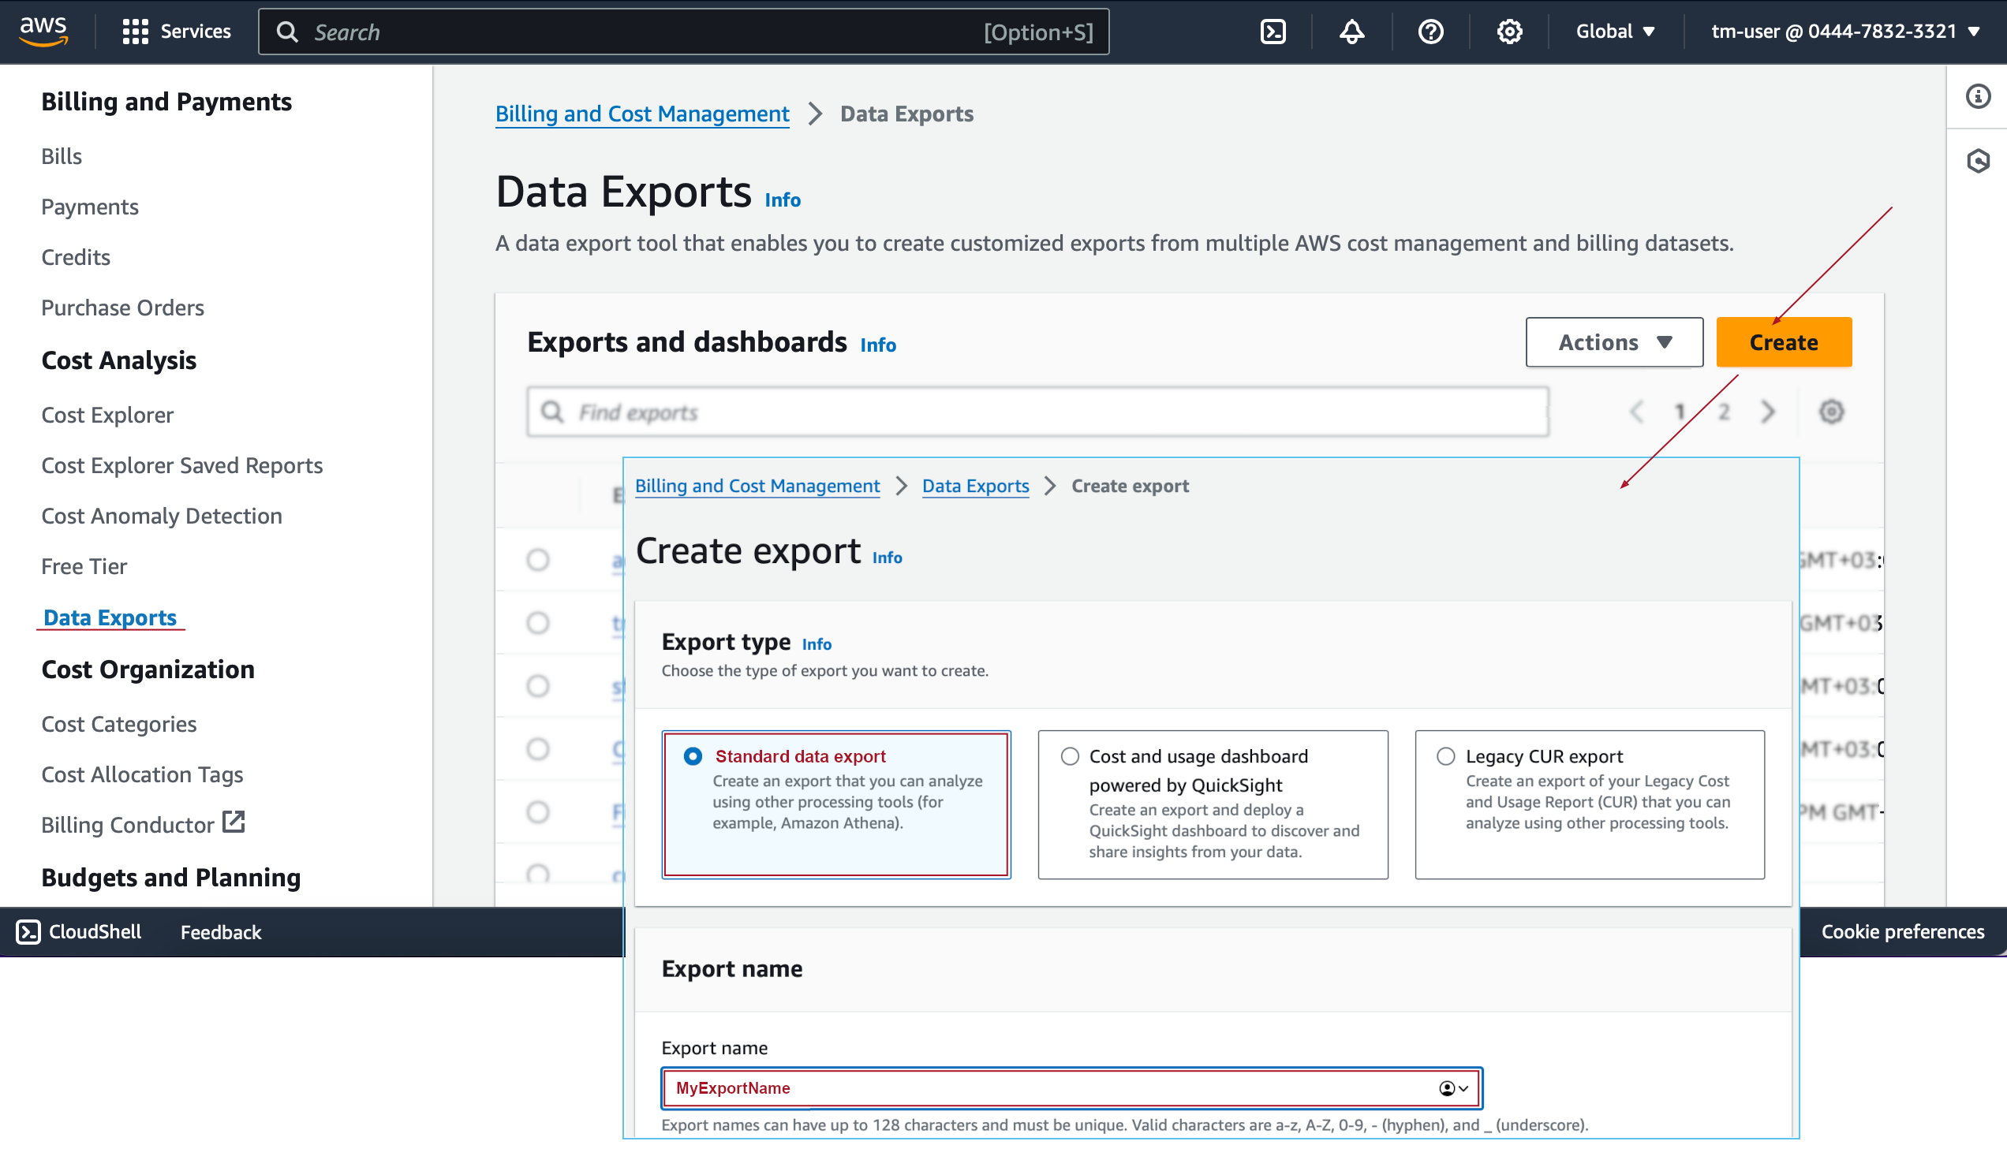The height and width of the screenshot is (1171, 2007).
Task: Open the Global region dropdown
Action: click(1615, 32)
